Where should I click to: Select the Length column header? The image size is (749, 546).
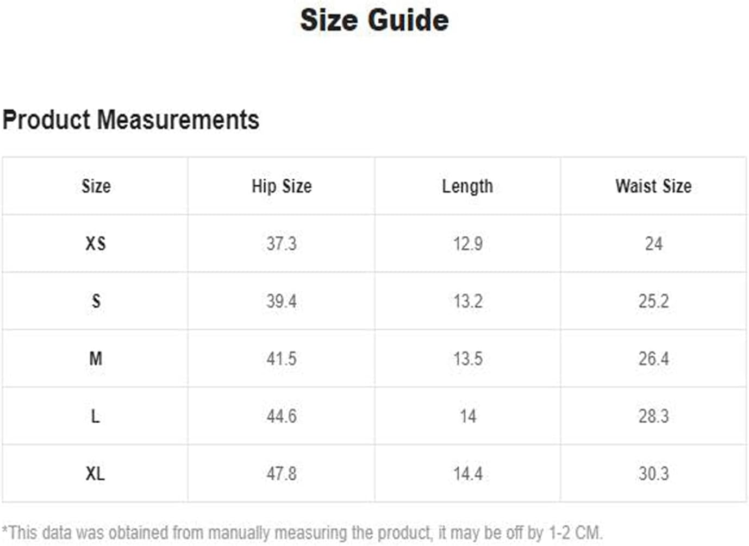coord(467,186)
